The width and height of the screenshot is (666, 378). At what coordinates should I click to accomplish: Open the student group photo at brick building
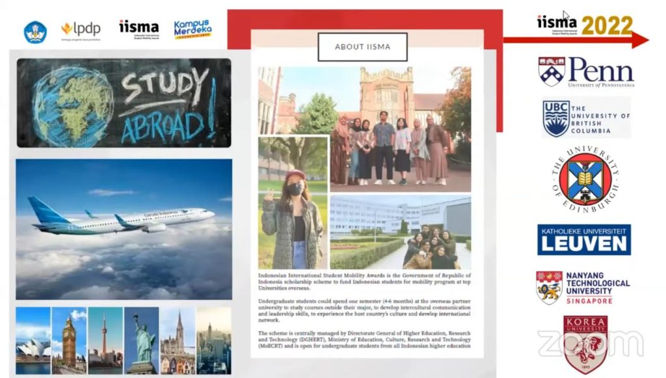tap(401, 129)
